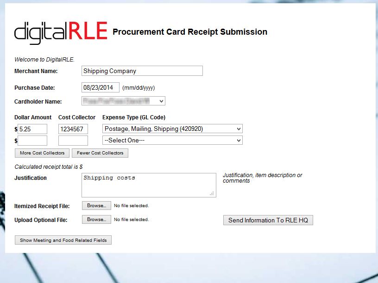378x283 pixels.
Task: Click the empty second Dollar Amount field
Action: tap(32, 141)
